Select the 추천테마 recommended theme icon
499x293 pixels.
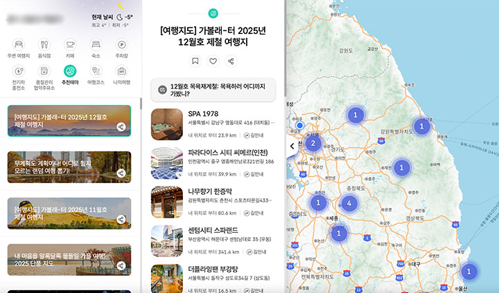coord(70,71)
